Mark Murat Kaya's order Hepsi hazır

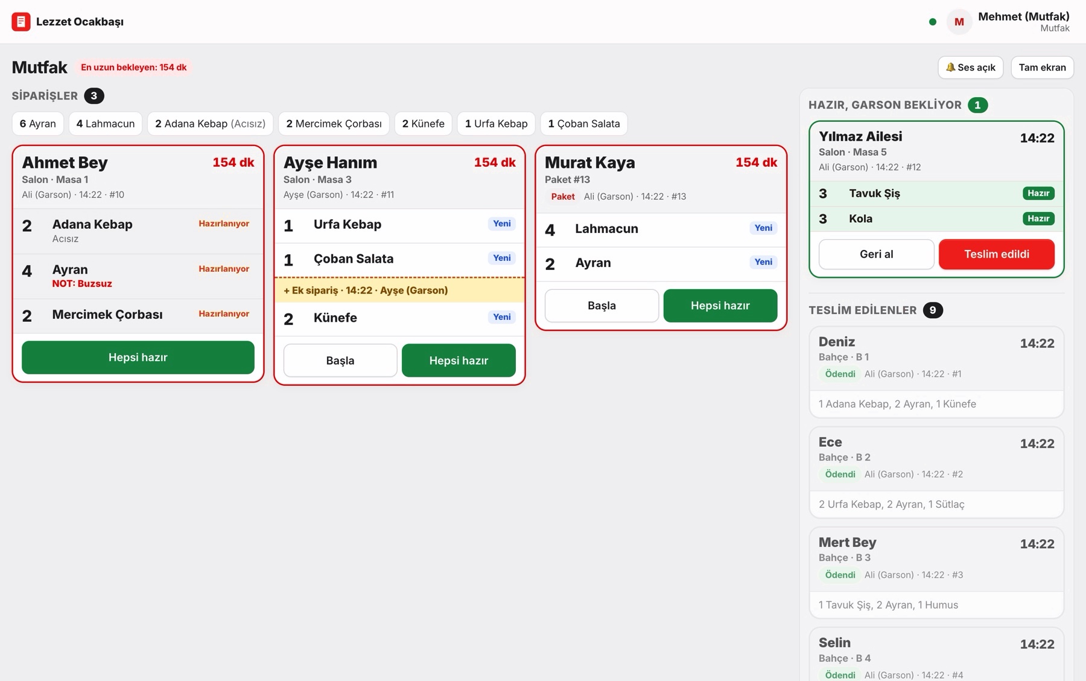point(720,305)
